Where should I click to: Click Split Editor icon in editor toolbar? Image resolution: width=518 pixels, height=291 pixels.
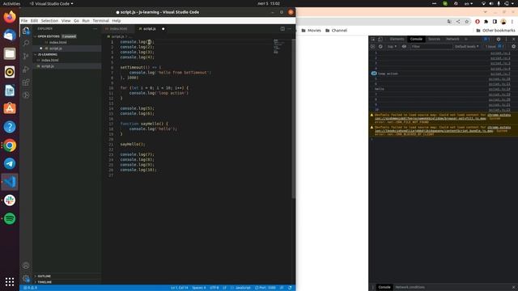tap(282, 29)
